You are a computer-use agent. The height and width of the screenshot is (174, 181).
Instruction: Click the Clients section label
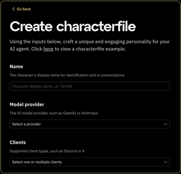[18, 142]
